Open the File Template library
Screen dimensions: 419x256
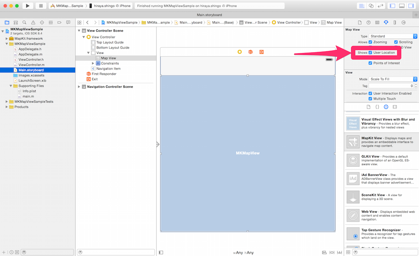click(x=369, y=107)
